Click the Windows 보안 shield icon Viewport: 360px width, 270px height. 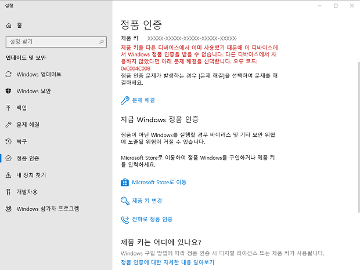[9, 91]
